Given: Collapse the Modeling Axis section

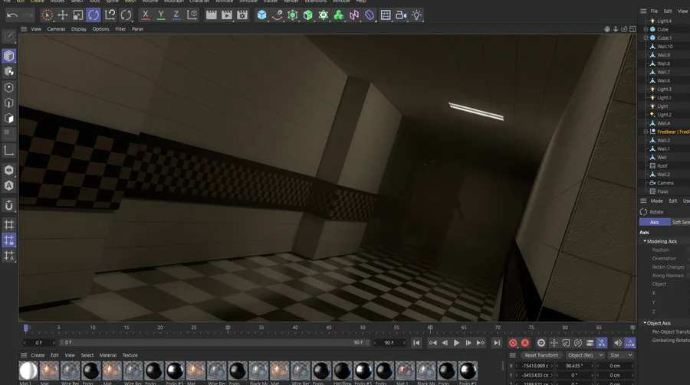Looking at the screenshot, I should pyautogui.click(x=645, y=241).
